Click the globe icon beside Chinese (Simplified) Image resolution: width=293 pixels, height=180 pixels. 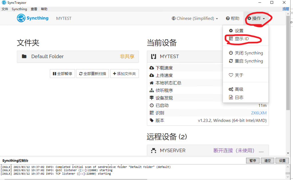[174, 18]
